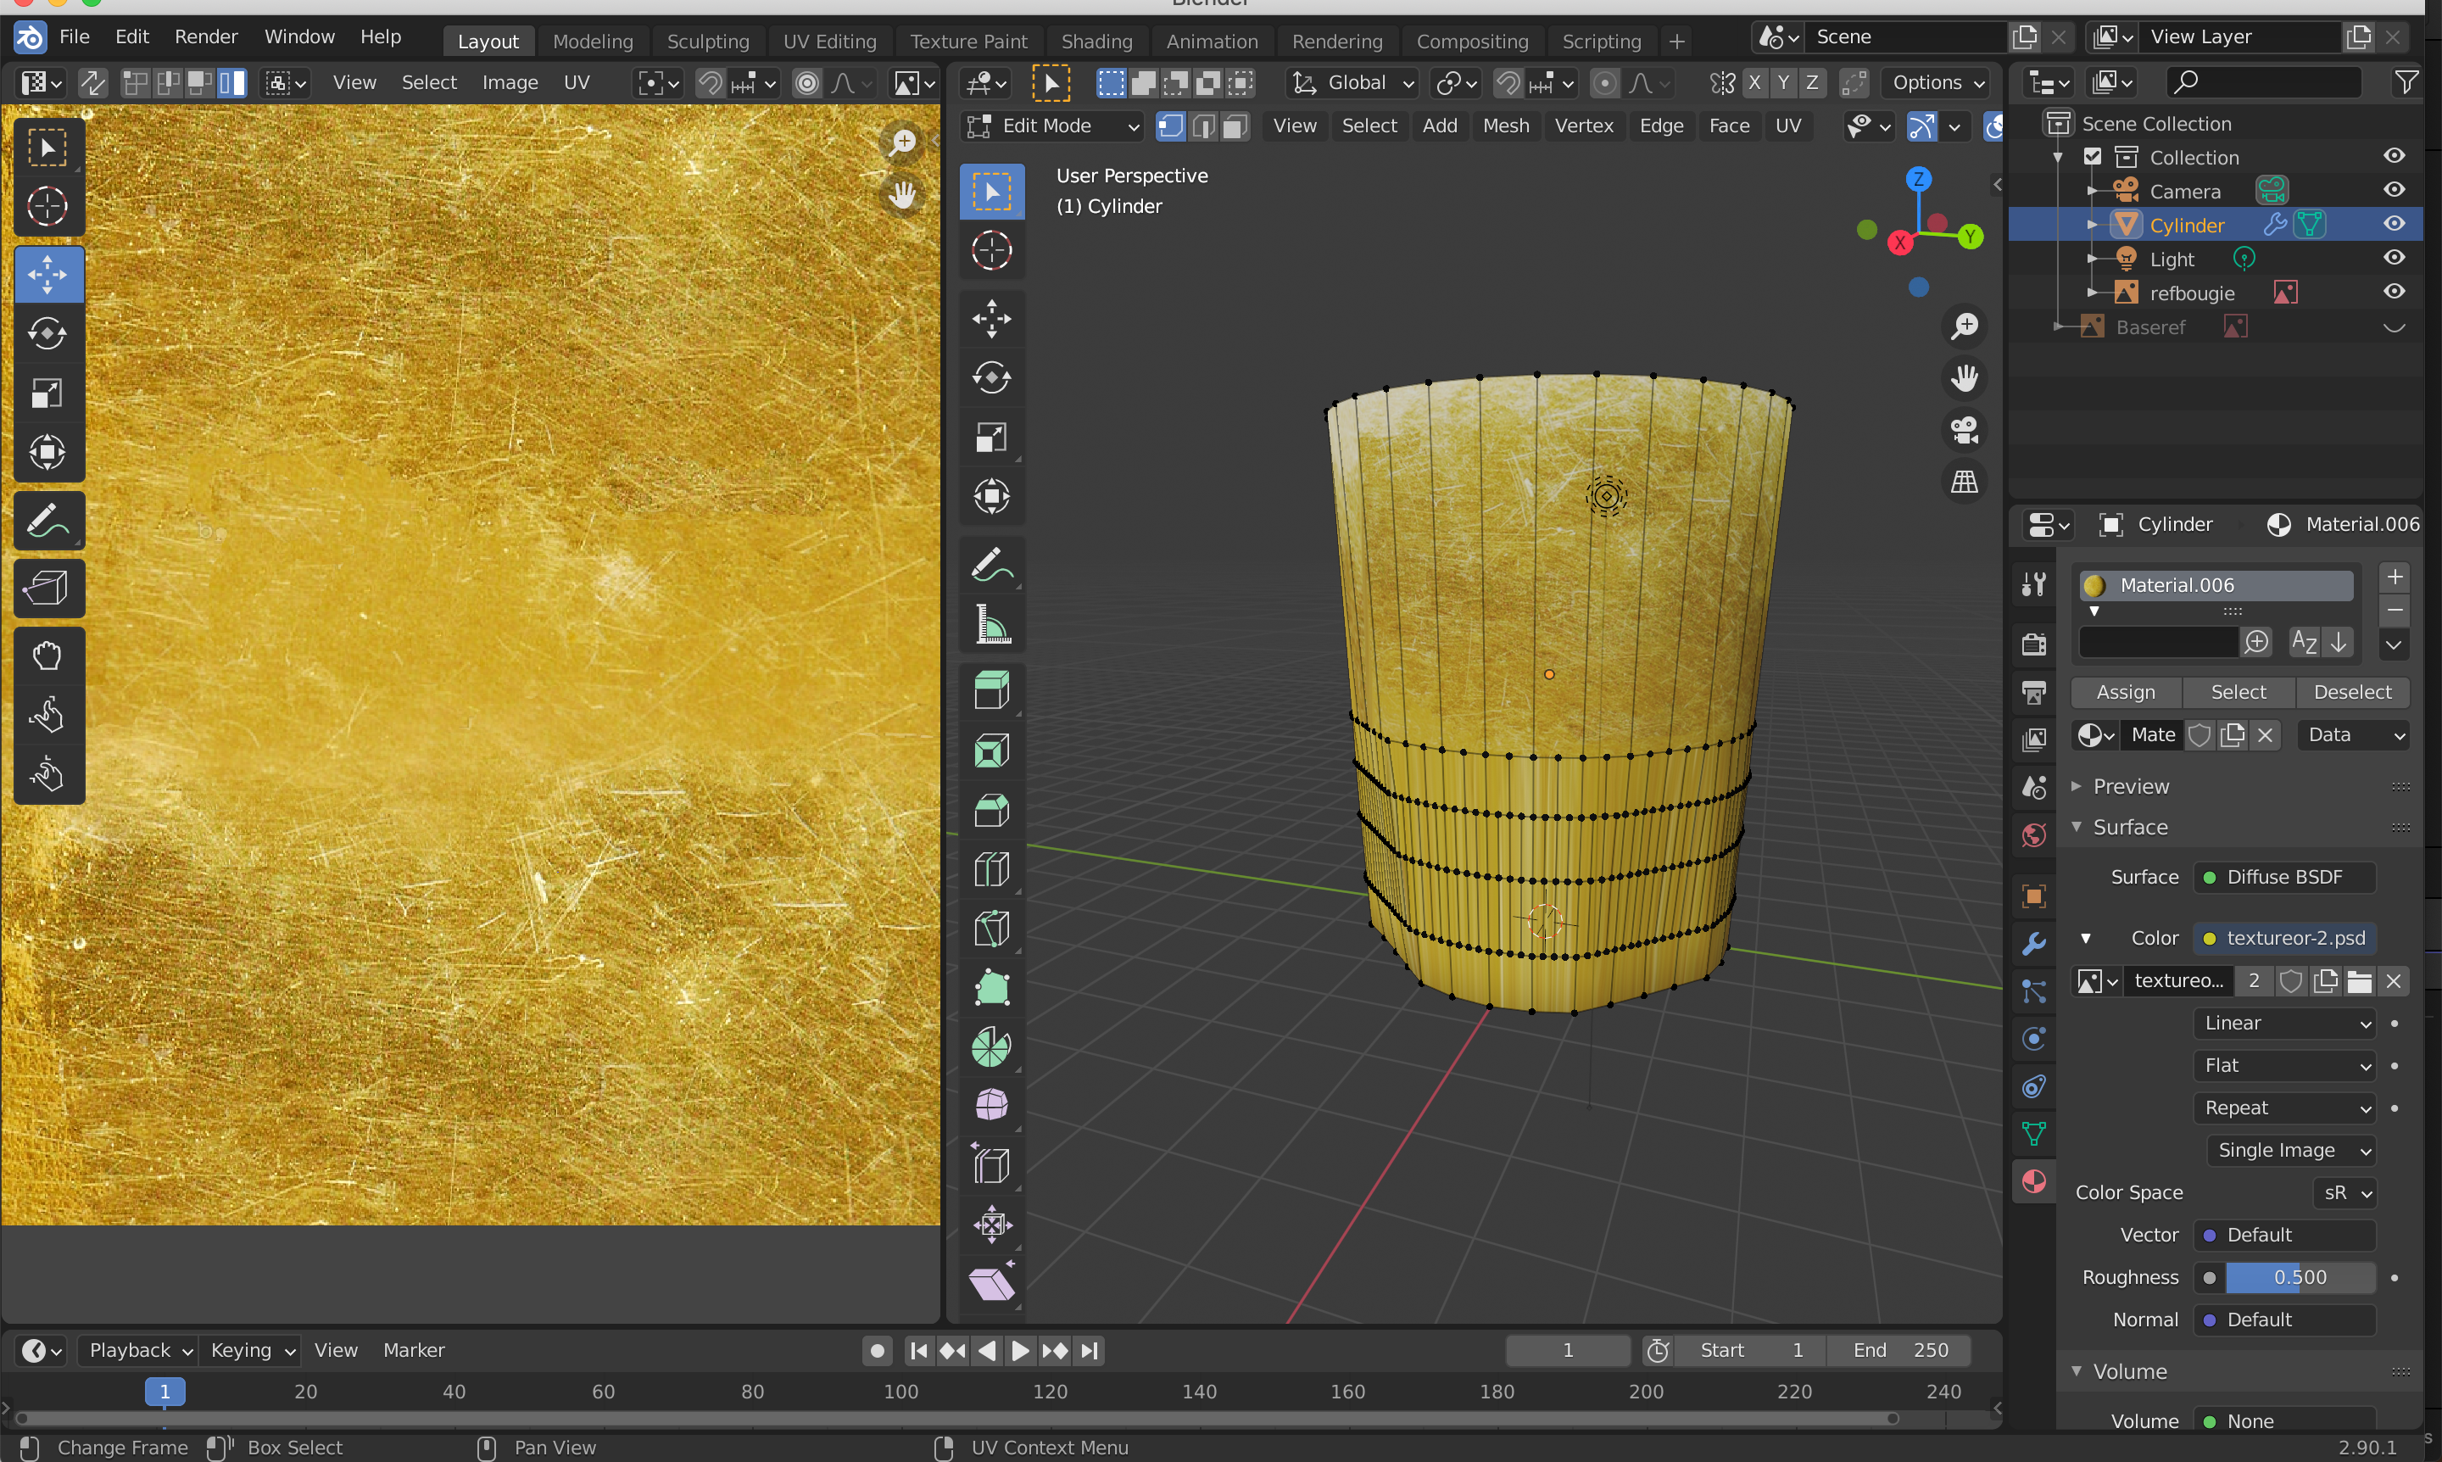The image size is (2442, 1462).
Task: Select the Grab tool in UV editor
Action: click(47, 656)
